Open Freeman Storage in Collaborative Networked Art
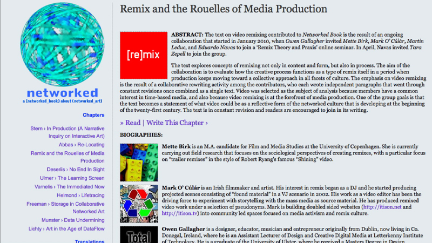Viewport: 432px width, 243px height. tap(65, 208)
